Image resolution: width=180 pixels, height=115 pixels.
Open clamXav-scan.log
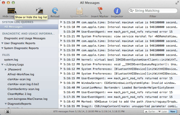[x=19, y=79]
